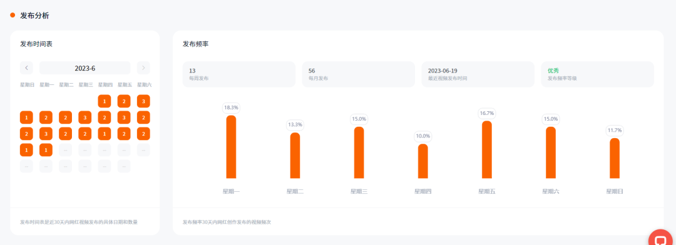Click the 星期日 calendar column header
The width and height of the screenshot is (676, 245).
[x=27, y=85]
